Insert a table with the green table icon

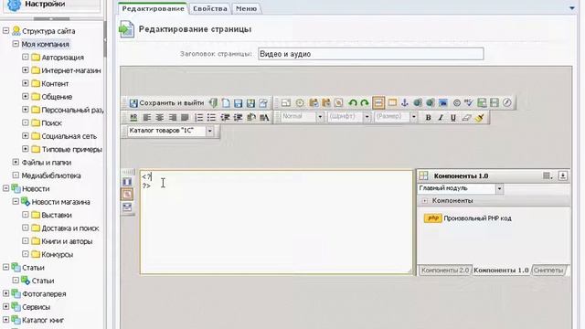coord(482,102)
